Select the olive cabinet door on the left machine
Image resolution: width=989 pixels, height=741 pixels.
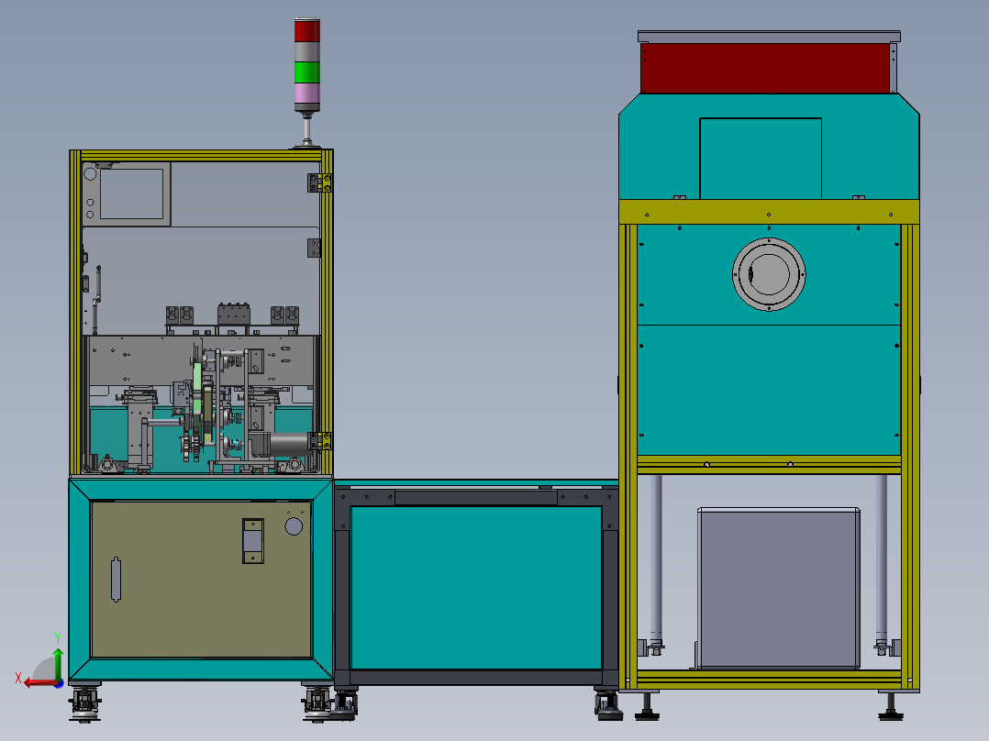[x=201, y=580]
